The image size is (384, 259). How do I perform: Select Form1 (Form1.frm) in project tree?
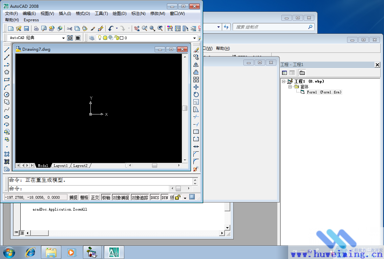pos(324,92)
